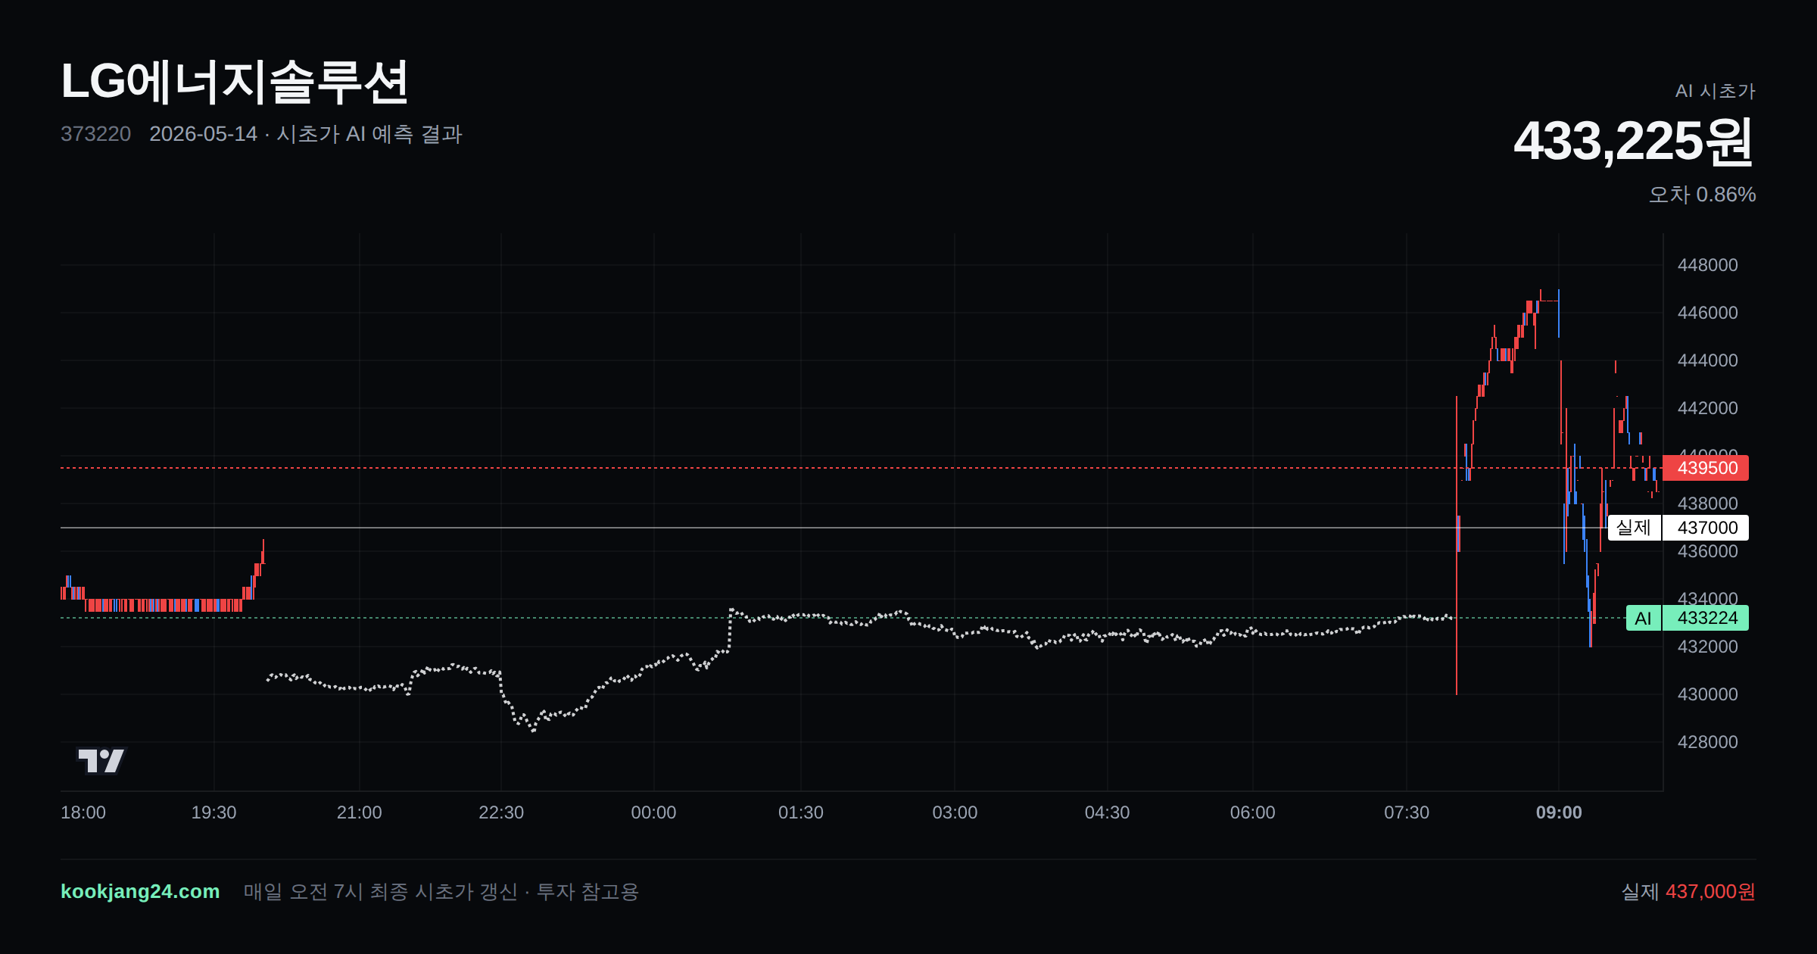Select the 06:00 time axis label
This screenshot has width=1817, height=954.
click(1252, 812)
